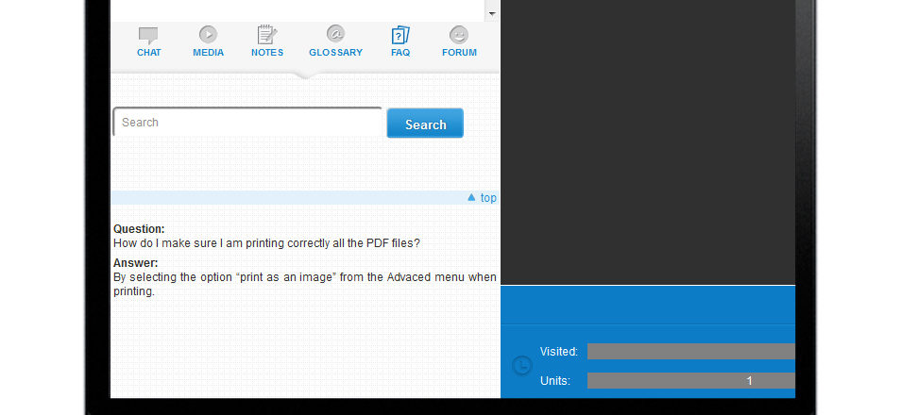Open Forum via the smiley face icon
Screen dimensions: 901x415
point(459,35)
